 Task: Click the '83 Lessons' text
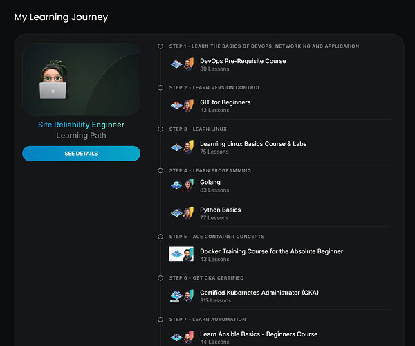click(x=214, y=190)
